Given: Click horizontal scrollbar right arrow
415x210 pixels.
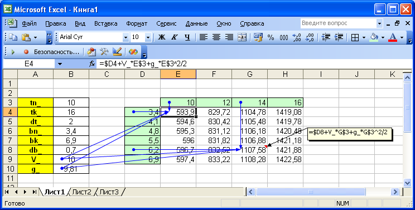Looking at the screenshot, I should tap(395, 192).
